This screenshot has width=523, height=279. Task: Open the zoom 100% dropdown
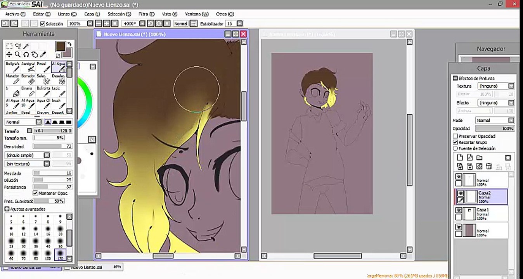[90, 24]
